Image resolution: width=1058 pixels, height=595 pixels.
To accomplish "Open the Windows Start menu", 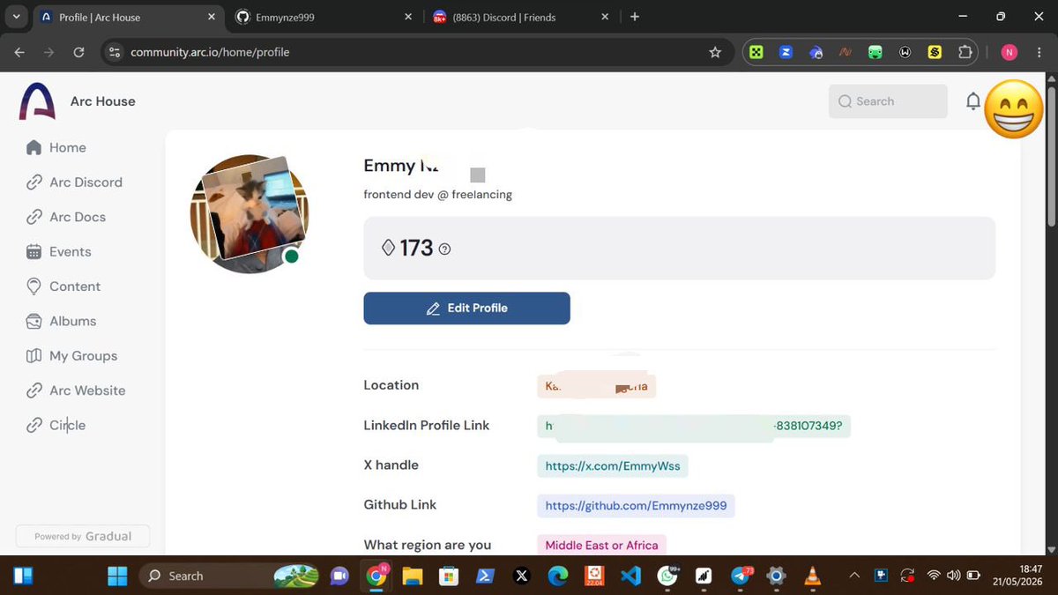I will tap(117, 576).
